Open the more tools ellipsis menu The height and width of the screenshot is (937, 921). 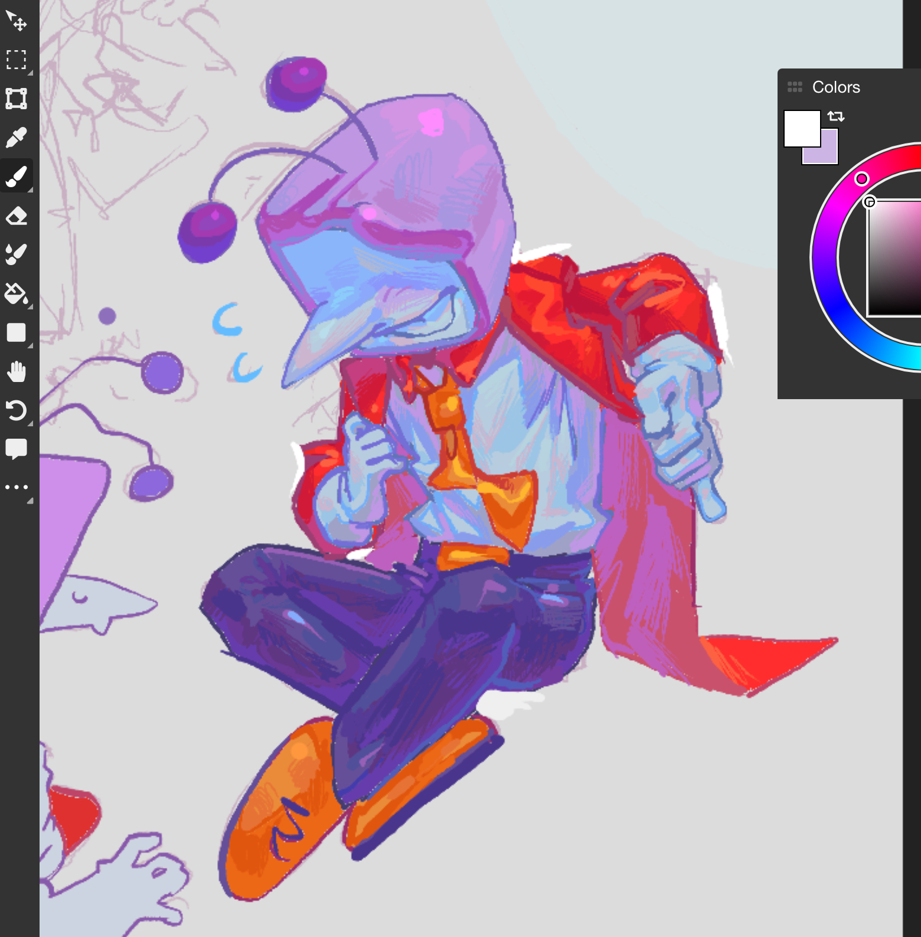click(x=16, y=488)
